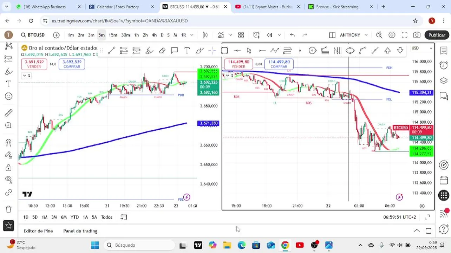Select the 30m timeframe

[126, 35]
